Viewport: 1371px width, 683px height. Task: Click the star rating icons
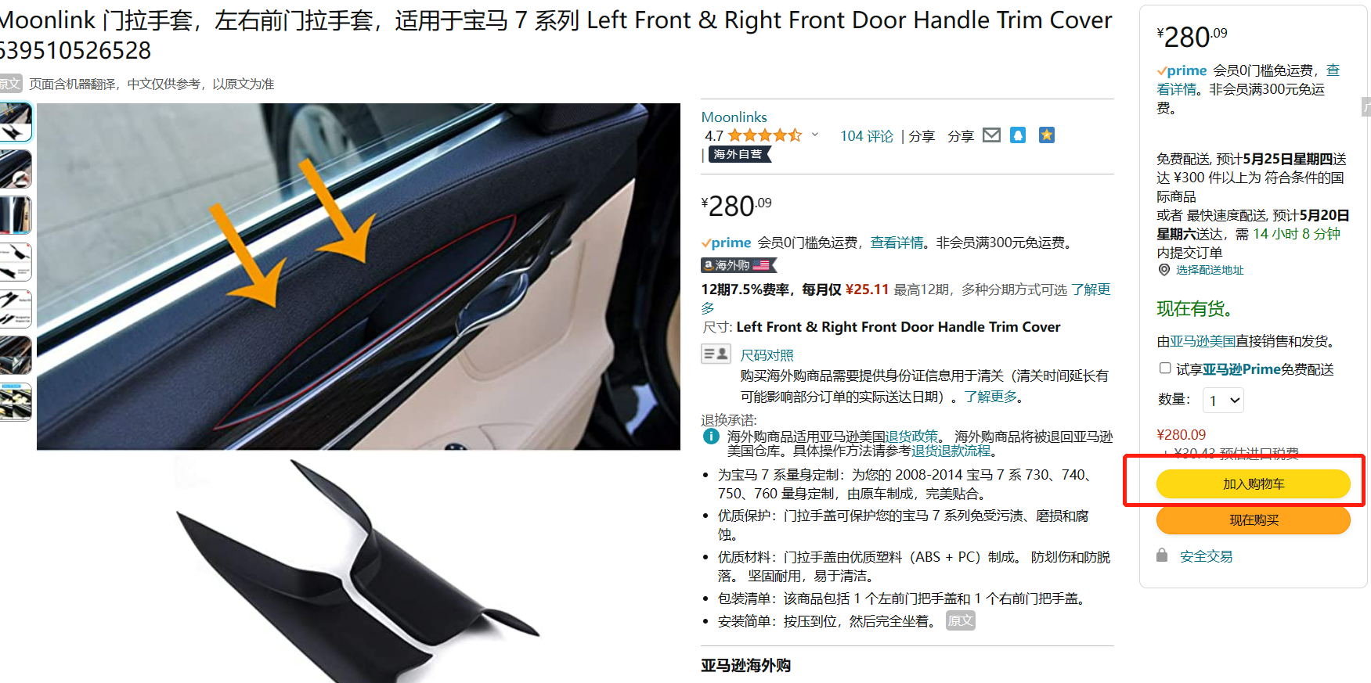tap(765, 135)
